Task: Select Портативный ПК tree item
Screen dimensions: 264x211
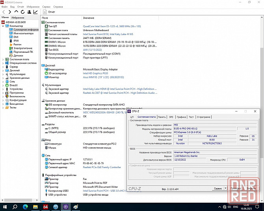Action: [x=23, y=52]
